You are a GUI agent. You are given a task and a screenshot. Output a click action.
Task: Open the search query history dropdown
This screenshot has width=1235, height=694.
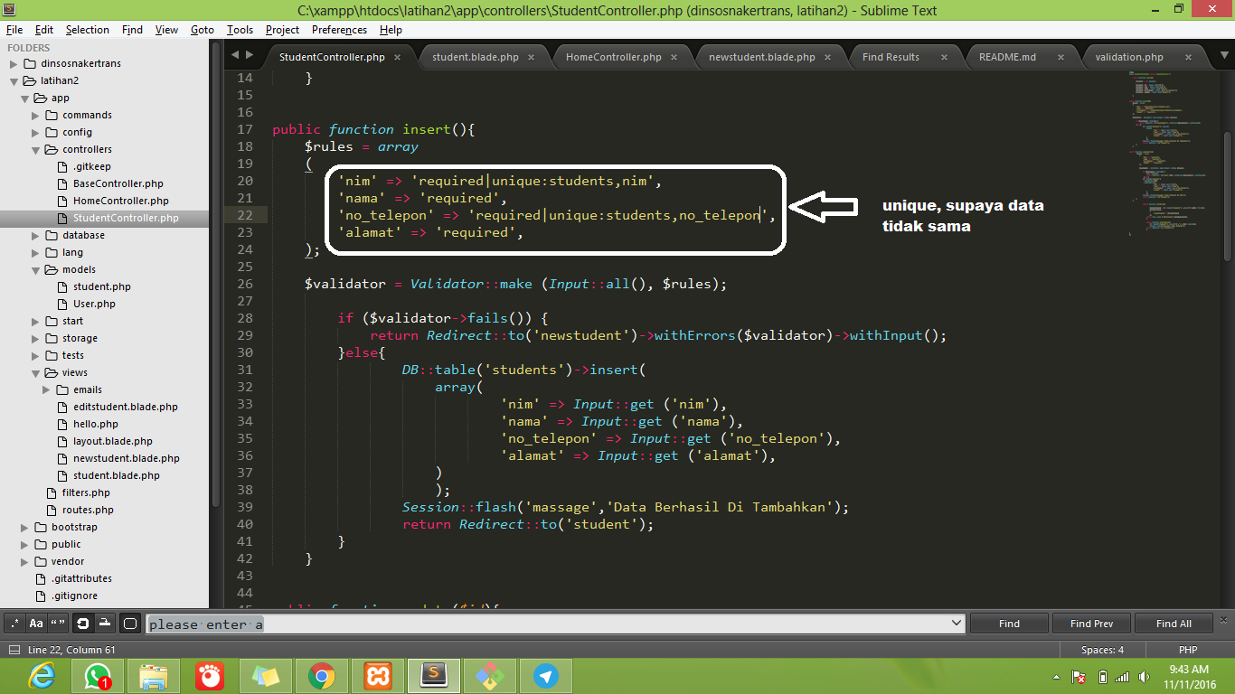click(x=956, y=624)
